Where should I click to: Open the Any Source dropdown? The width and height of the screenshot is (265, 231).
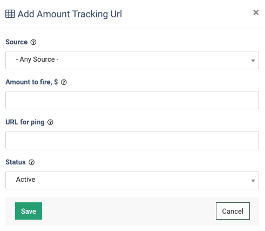point(132,60)
